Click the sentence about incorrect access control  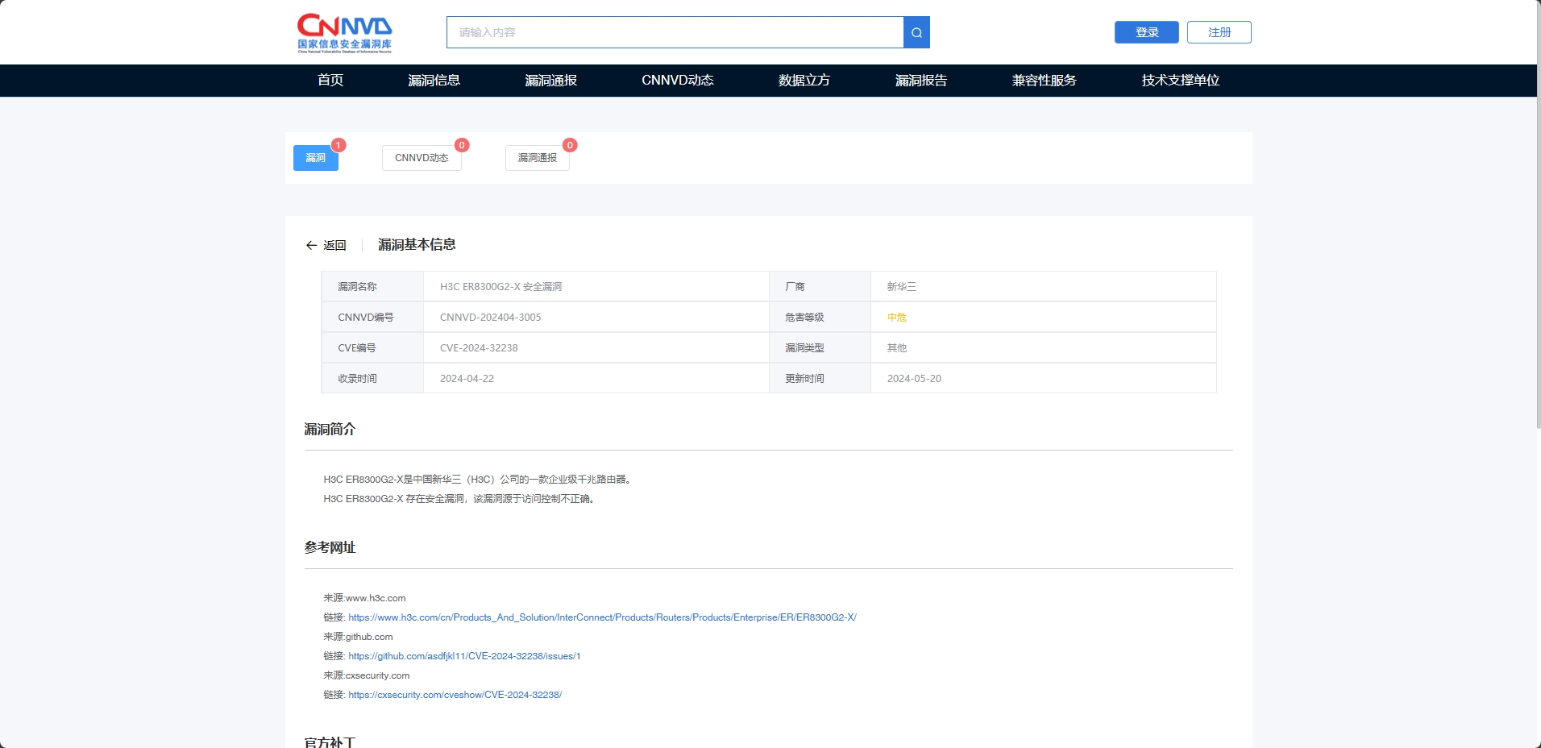coord(461,499)
